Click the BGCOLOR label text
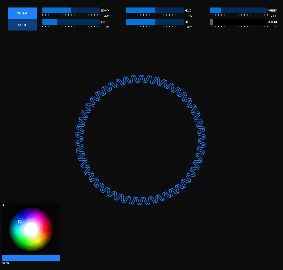This screenshot has width=283, height=270. pos(273,22)
